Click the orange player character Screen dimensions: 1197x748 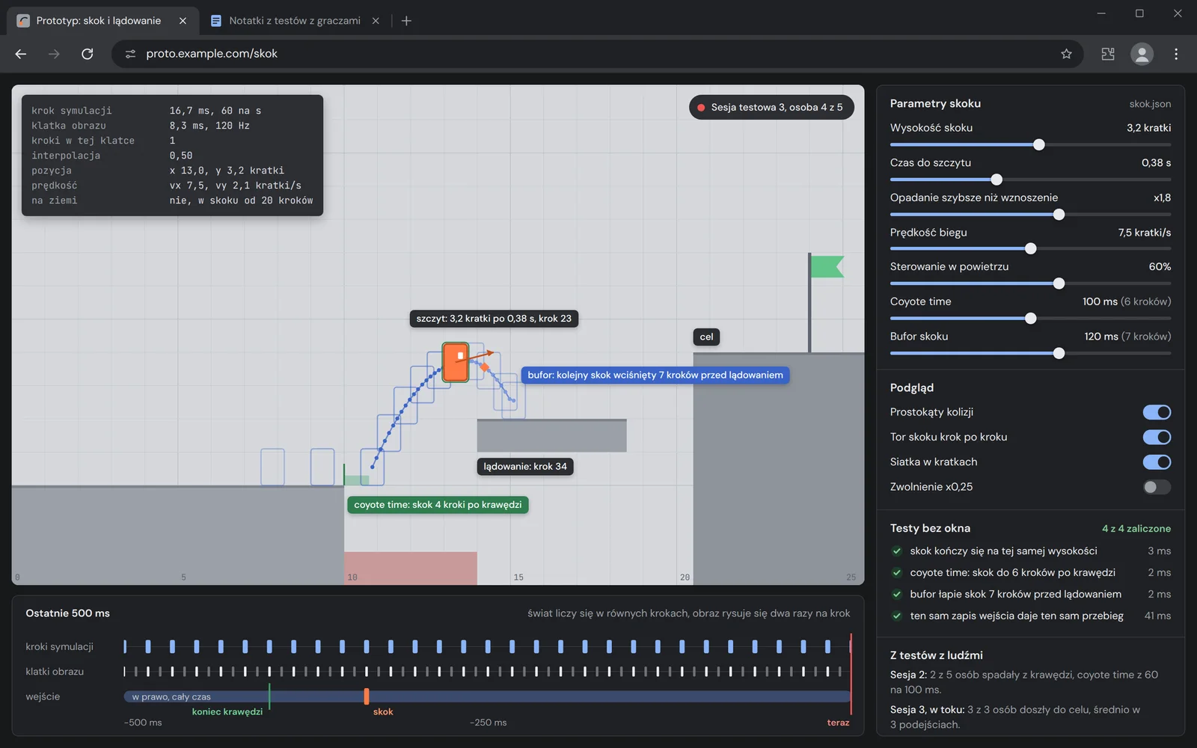coord(456,363)
